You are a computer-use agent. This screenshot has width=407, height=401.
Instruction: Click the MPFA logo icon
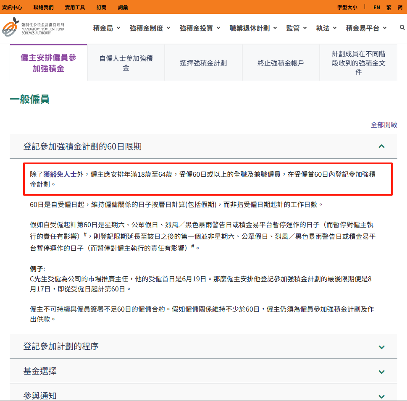11,28
